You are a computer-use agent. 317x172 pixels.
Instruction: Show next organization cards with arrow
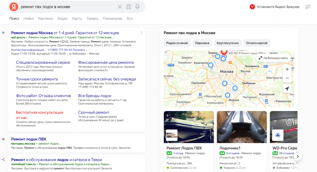(x=298, y=156)
